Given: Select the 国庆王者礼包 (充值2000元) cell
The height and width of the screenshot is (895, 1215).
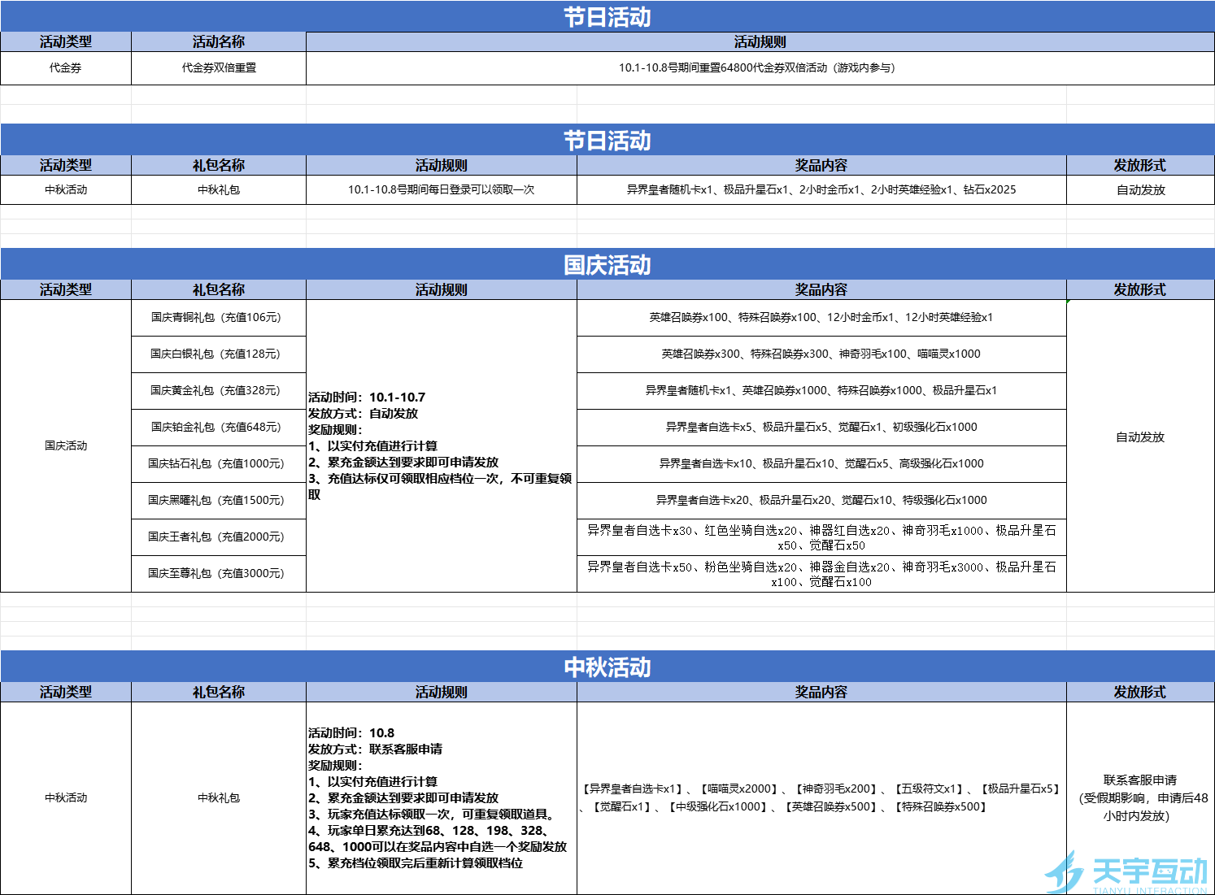Looking at the screenshot, I should [x=218, y=537].
